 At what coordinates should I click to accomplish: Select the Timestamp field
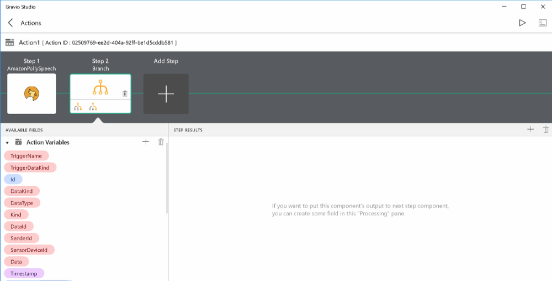(x=24, y=273)
